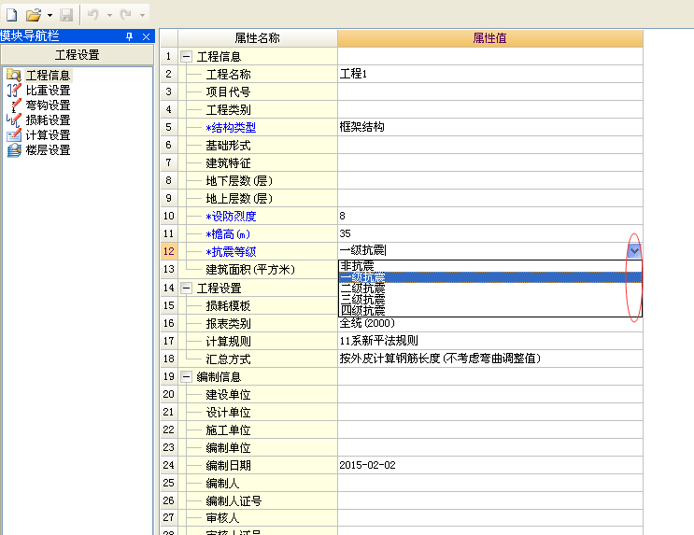Click the Undo toolbar icon

tap(93, 15)
